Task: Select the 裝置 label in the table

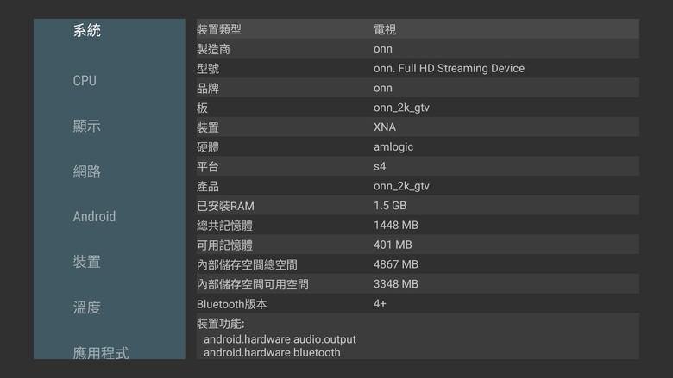Action: [x=208, y=127]
